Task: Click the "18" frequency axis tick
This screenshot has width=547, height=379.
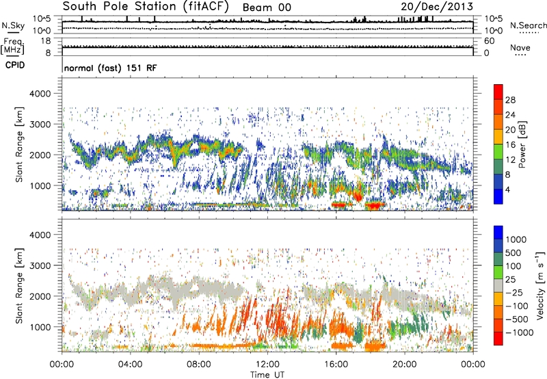Action: tap(46, 41)
